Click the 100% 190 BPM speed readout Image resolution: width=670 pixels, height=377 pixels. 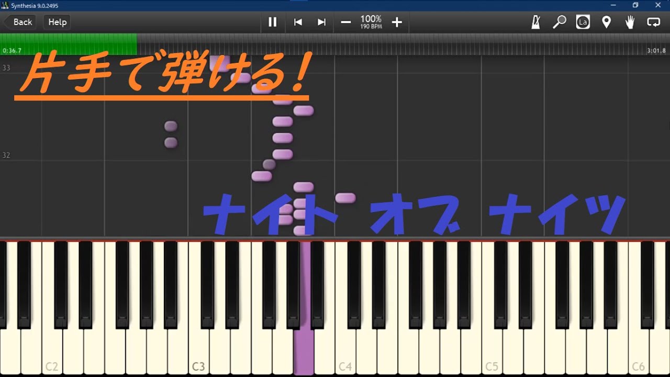371,21
